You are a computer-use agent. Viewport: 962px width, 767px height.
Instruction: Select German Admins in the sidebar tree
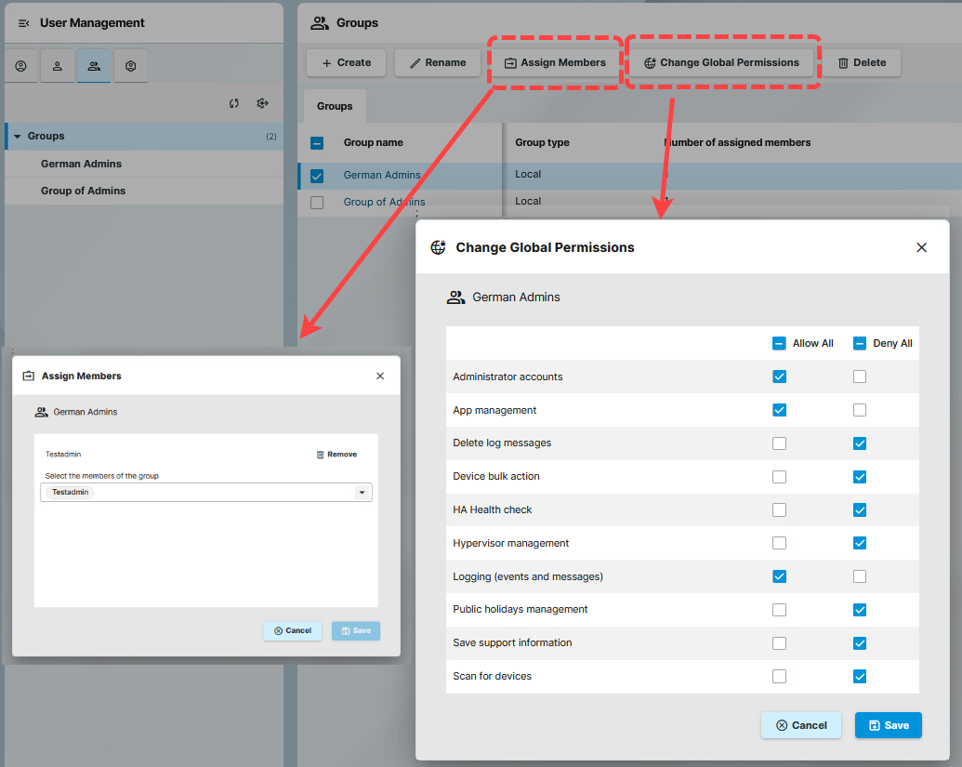81,164
